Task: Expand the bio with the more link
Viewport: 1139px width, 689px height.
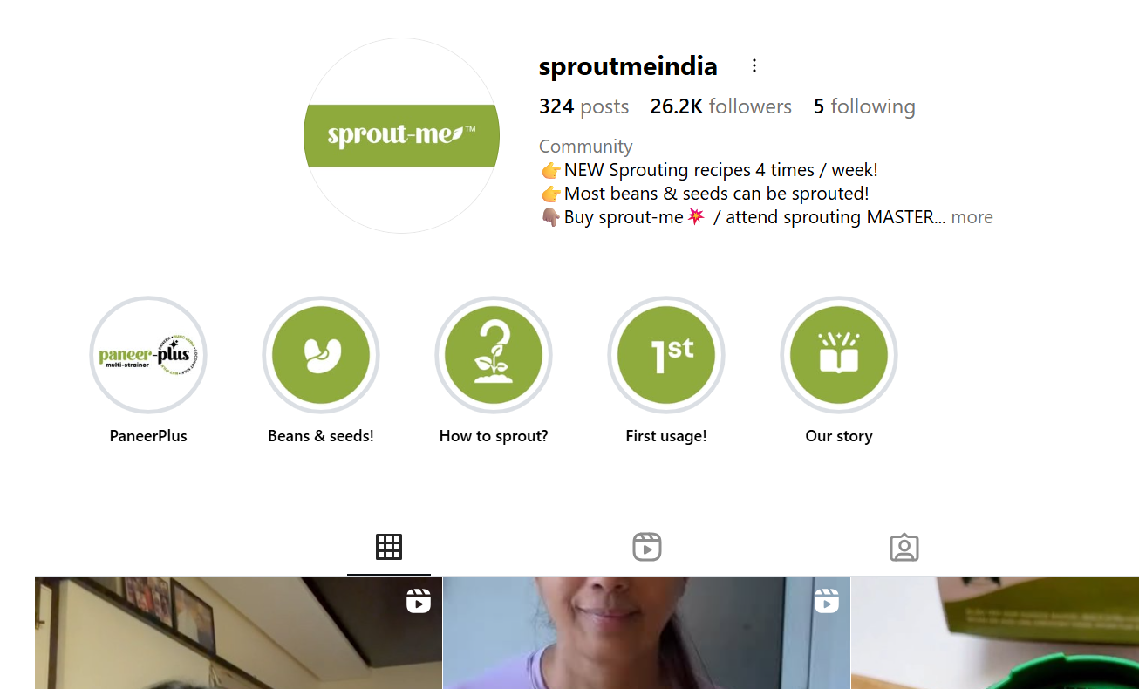Action: point(972,217)
